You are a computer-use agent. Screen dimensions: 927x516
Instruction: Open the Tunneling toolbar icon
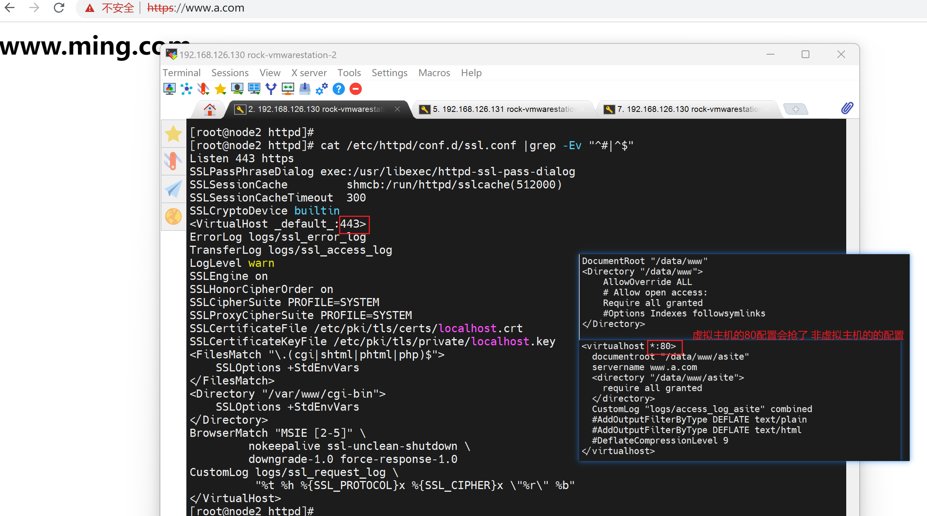(288, 89)
